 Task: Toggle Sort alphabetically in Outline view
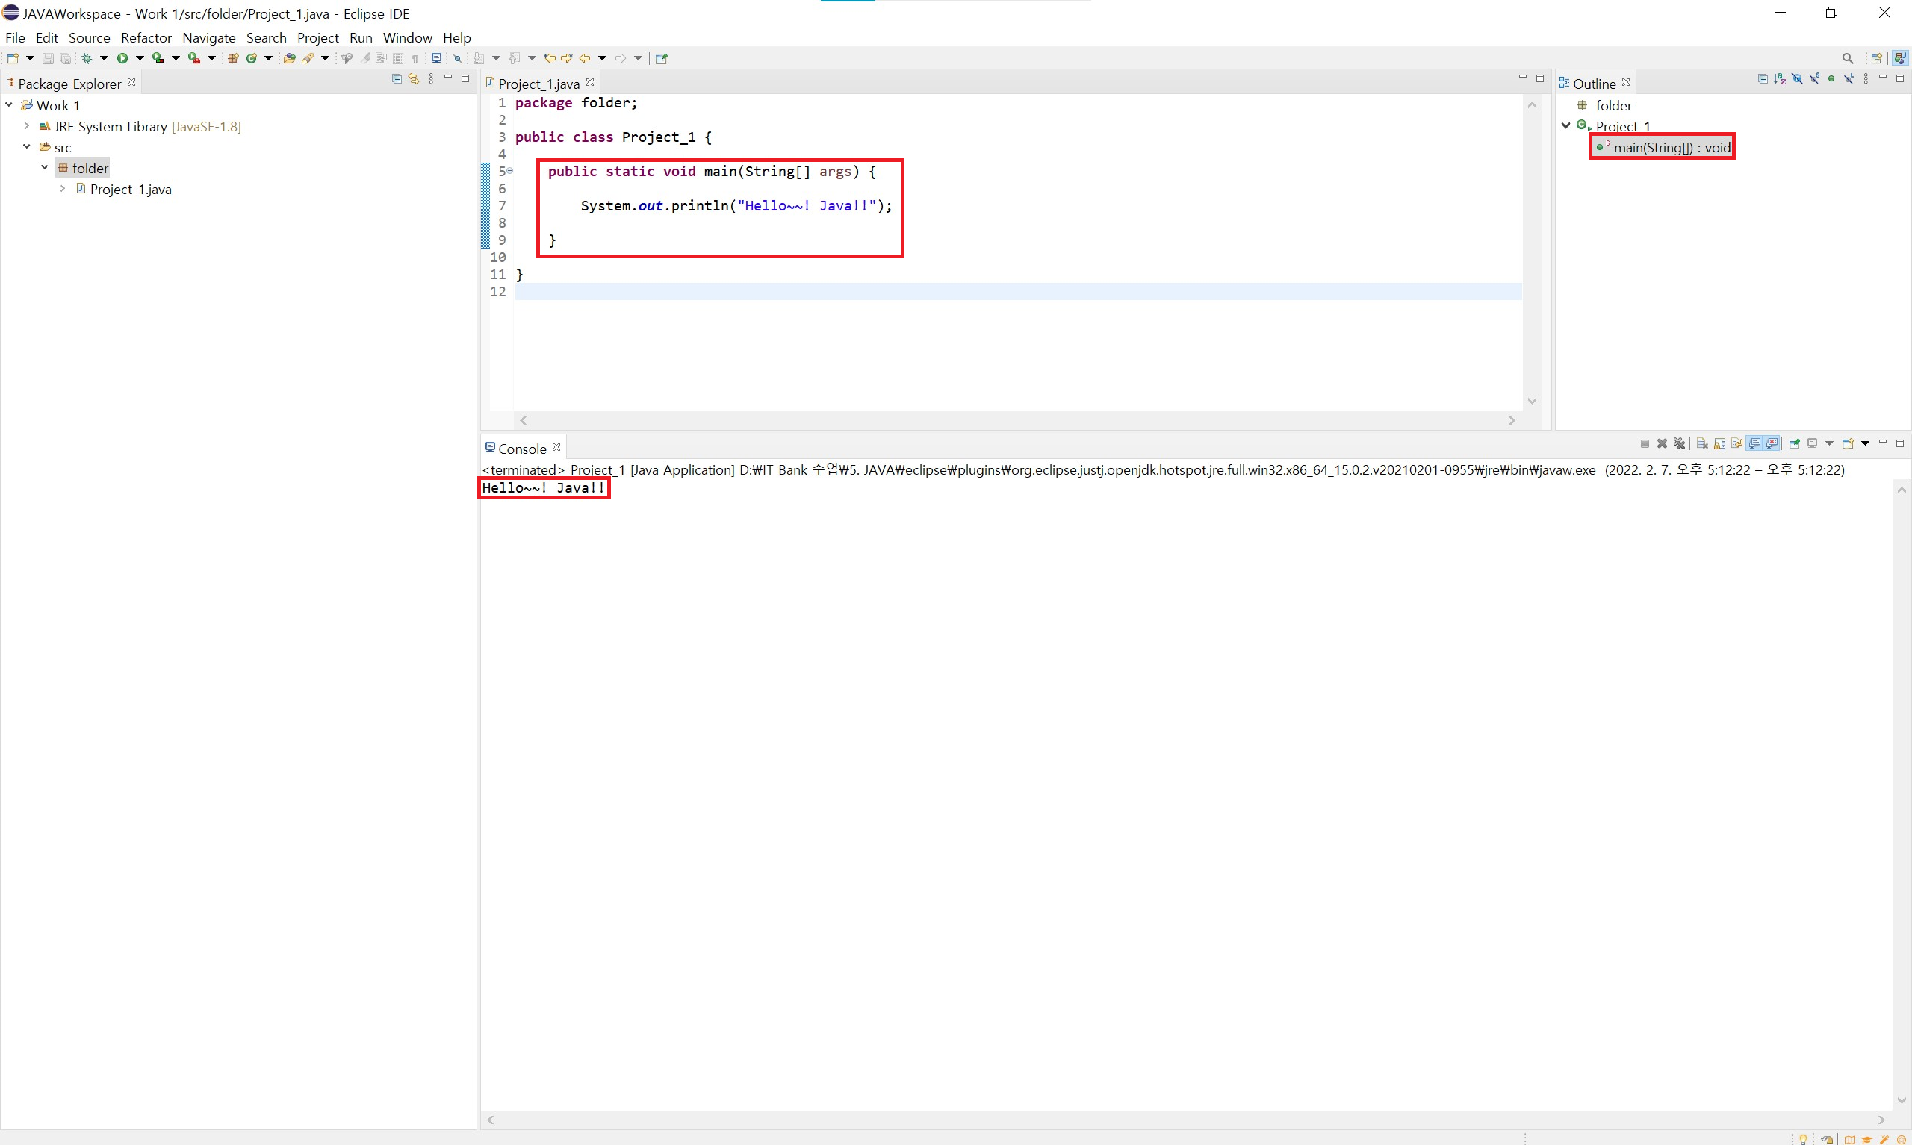[x=1780, y=78]
